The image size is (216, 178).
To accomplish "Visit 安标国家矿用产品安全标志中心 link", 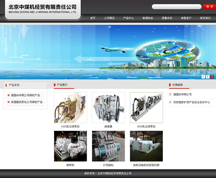I will [192, 102].
